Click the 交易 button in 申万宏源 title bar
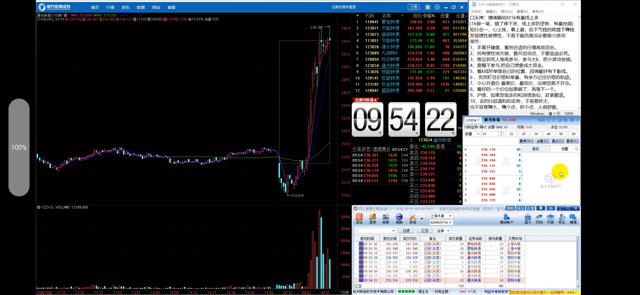The height and width of the screenshot is (295, 640). 414,7
